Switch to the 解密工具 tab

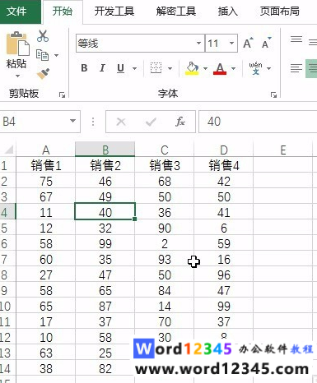coord(176,12)
